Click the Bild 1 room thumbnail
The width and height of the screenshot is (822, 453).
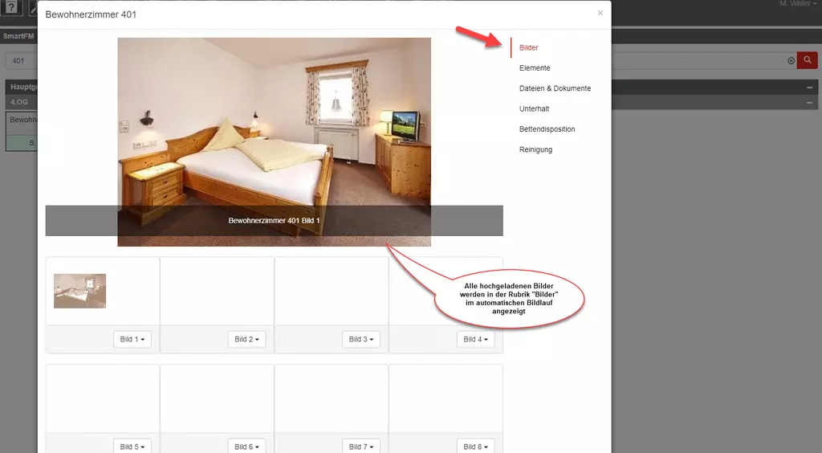pos(79,291)
